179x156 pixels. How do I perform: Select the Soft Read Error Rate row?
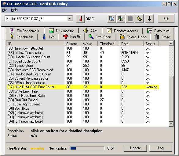[x=83, y=96]
